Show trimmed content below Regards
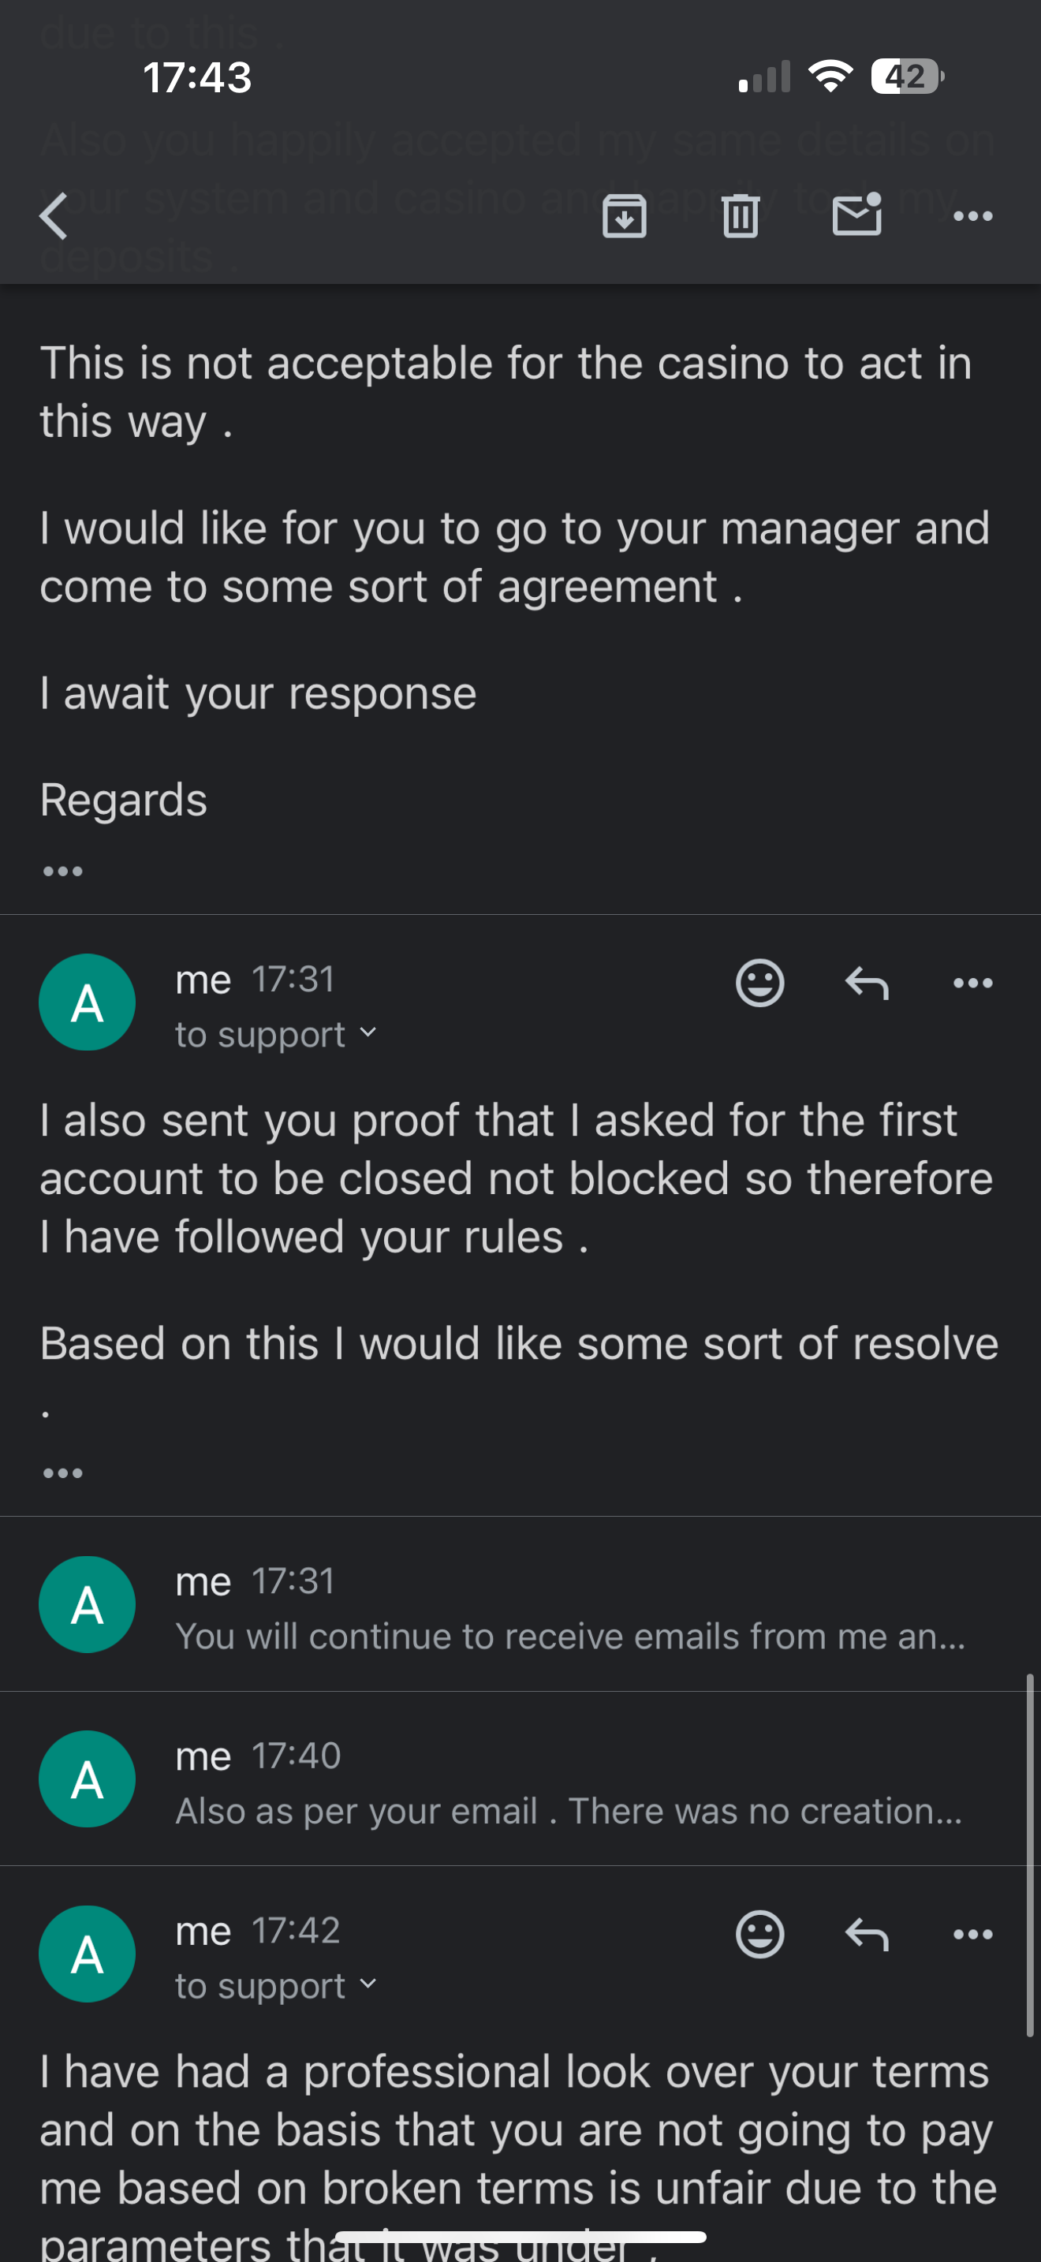1041x2262 pixels. (63, 871)
